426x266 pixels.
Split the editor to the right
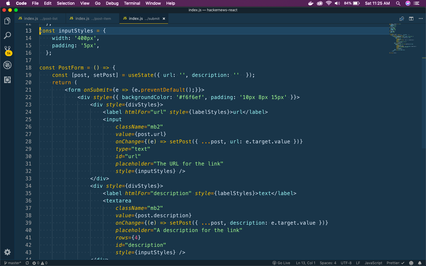[x=411, y=19]
